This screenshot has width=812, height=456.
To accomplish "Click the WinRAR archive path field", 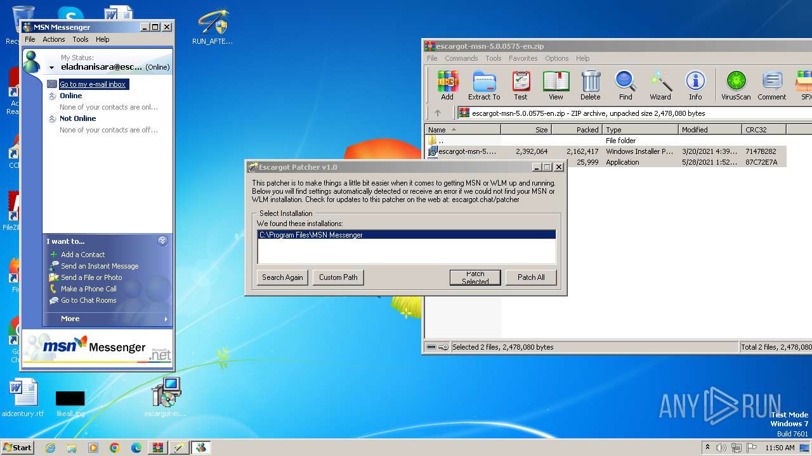I will click(x=634, y=113).
